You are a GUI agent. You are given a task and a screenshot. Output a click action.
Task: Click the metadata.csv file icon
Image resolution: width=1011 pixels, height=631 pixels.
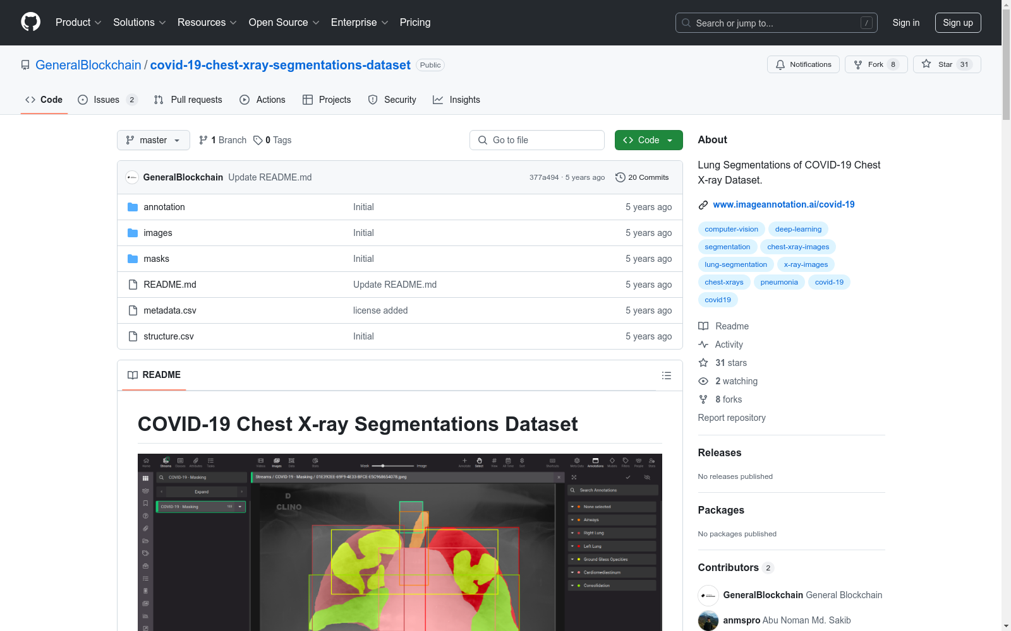pyautogui.click(x=133, y=310)
